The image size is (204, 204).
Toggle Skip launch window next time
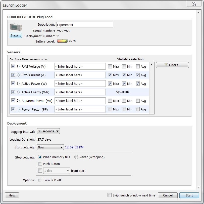(110, 195)
